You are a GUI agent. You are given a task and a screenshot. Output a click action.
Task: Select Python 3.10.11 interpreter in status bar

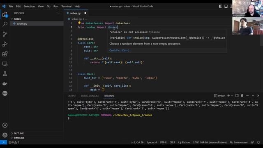point(210,142)
